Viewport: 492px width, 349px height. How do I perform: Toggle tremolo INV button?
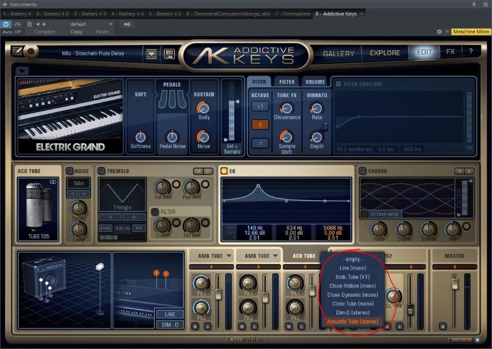[x=139, y=229]
